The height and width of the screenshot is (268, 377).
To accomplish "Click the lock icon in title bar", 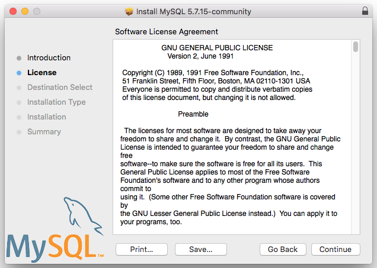I will click(x=364, y=11).
